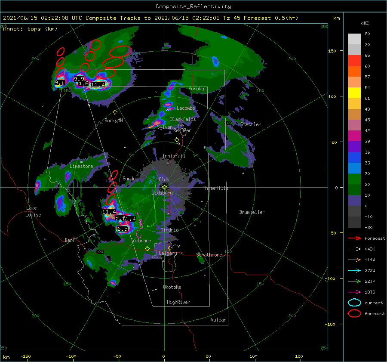Click the light blue 30 dBZ swatch
This screenshot has width=387, height=362.
354,168
